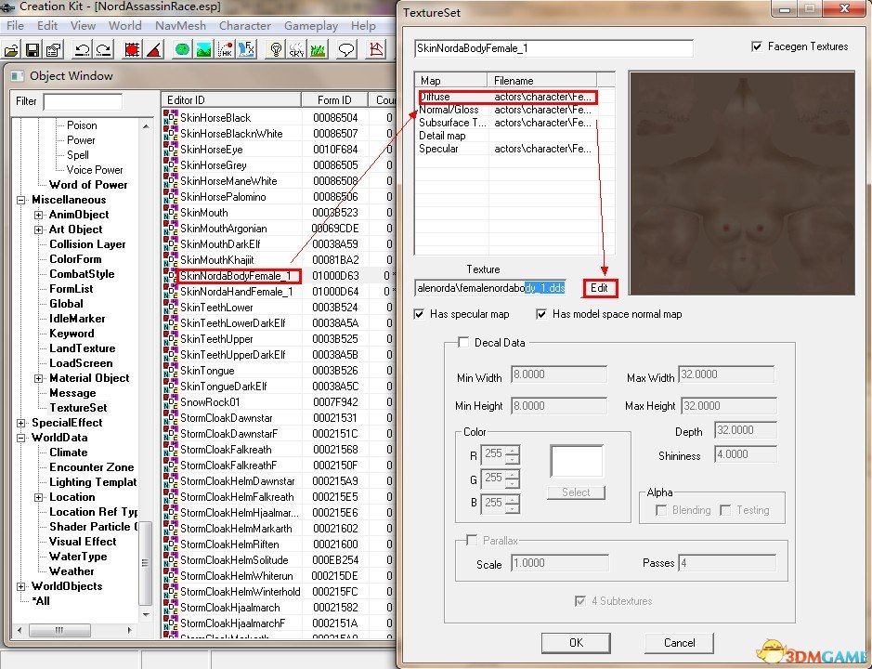Click the Object Window title icon
872x669 pixels.
tap(18, 75)
